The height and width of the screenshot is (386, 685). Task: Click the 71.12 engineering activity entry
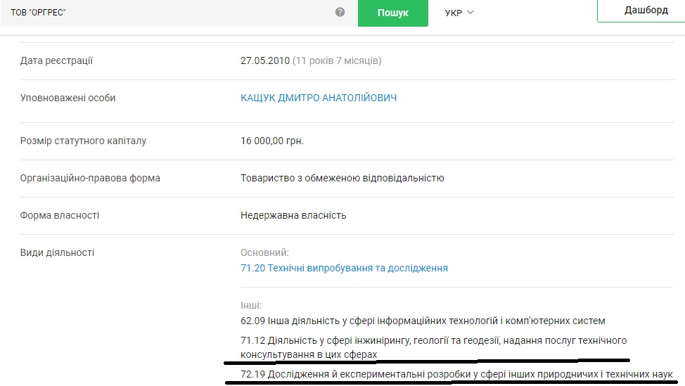433,347
